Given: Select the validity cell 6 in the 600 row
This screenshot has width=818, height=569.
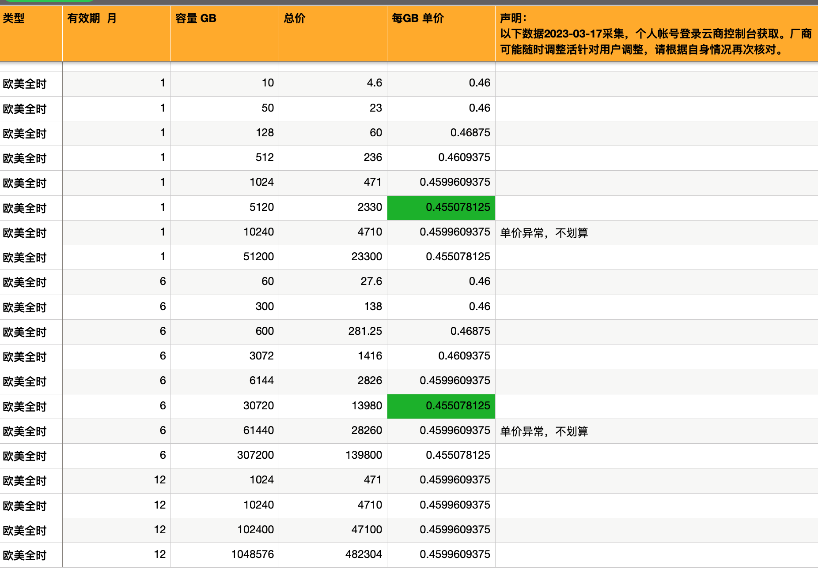Looking at the screenshot, I should click(117, 332).
